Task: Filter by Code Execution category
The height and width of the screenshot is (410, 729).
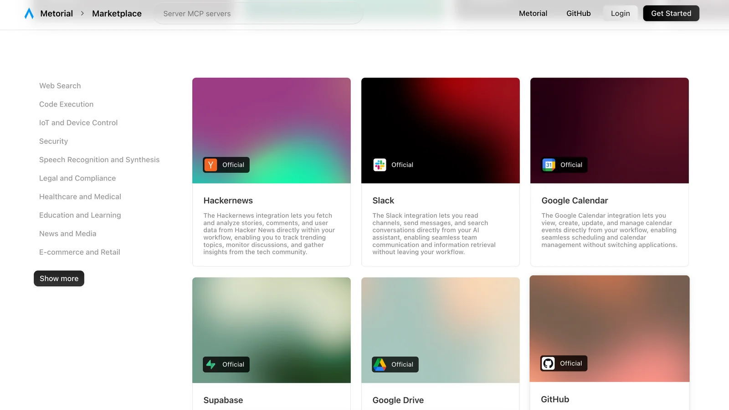Action: (x=66, y=104)
